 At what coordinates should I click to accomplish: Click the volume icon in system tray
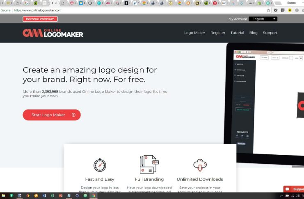click(x=297, y=196)
